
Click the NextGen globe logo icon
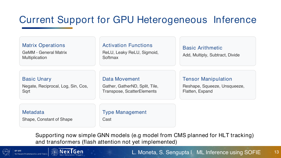(55, 152)
